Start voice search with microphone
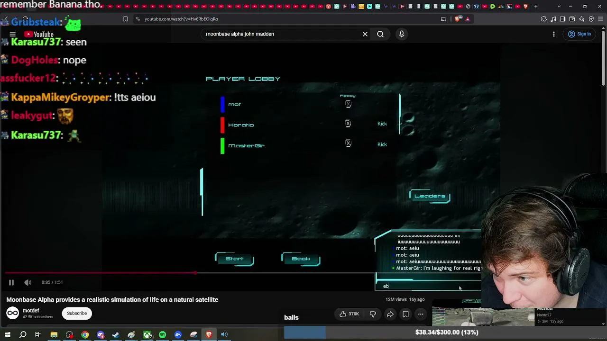 tap(402, 34)
